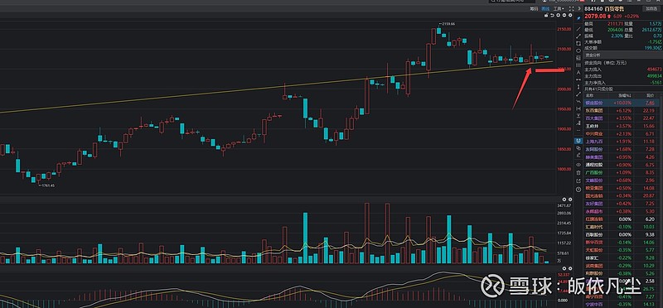
Task: Toggle fullscreen chart mode
Action: pos(572,9)
